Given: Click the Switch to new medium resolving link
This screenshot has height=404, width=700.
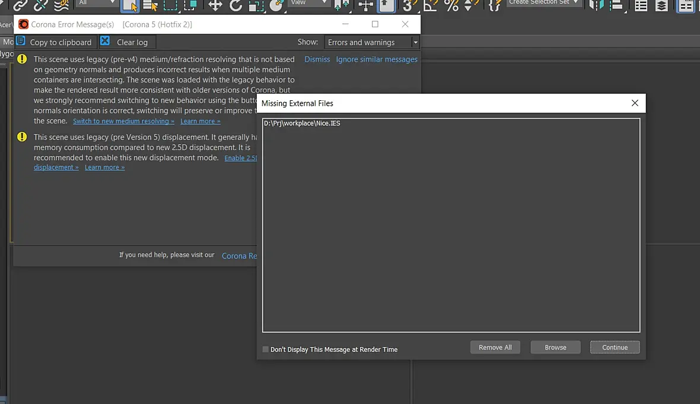Looking at the screenshot, I should coord(123,121).
